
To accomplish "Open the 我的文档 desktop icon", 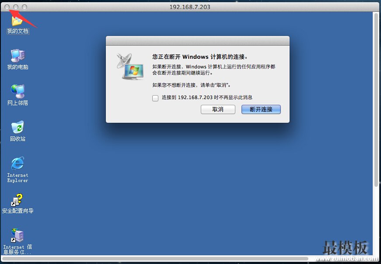I will (17, 25).
